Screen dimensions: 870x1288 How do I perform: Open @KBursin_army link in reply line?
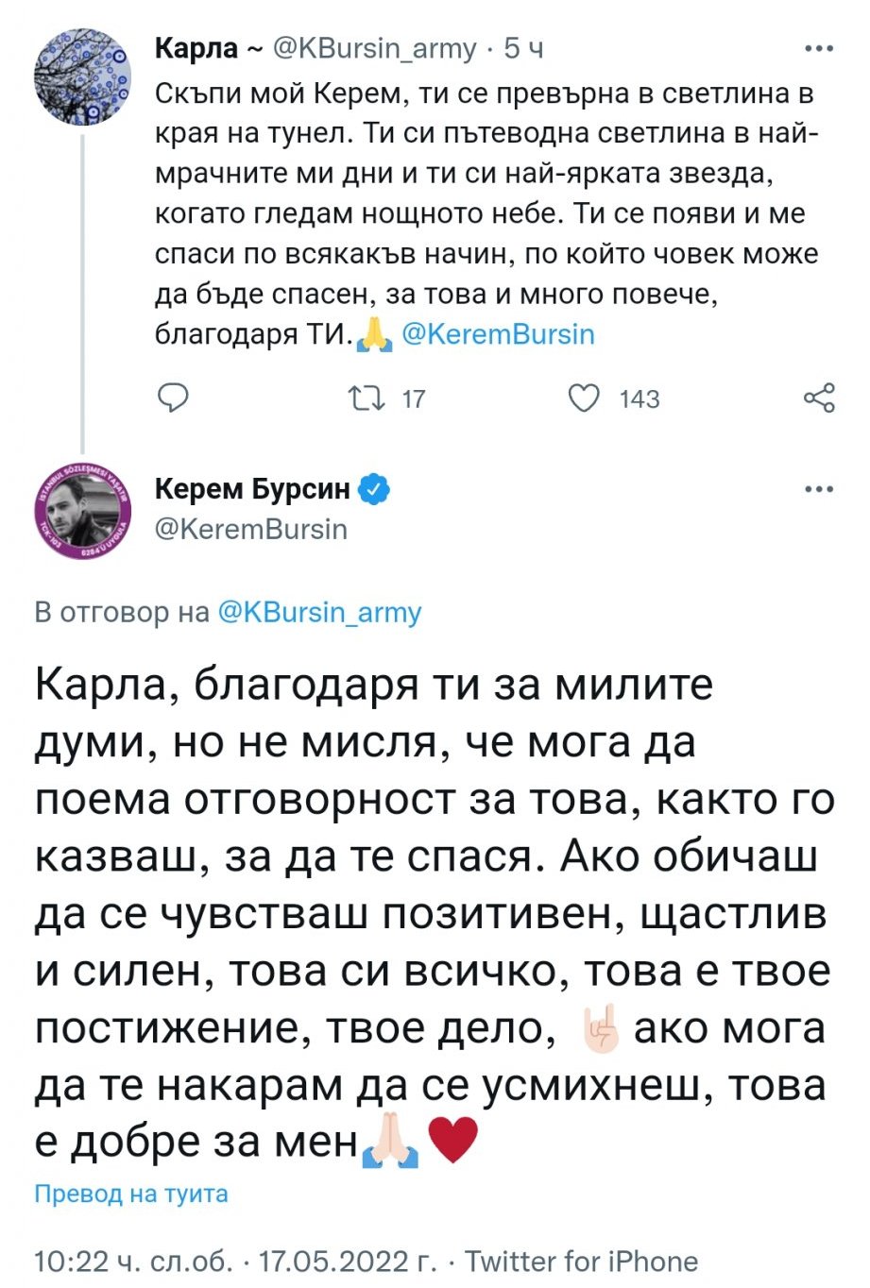click(x=319, y=612)
